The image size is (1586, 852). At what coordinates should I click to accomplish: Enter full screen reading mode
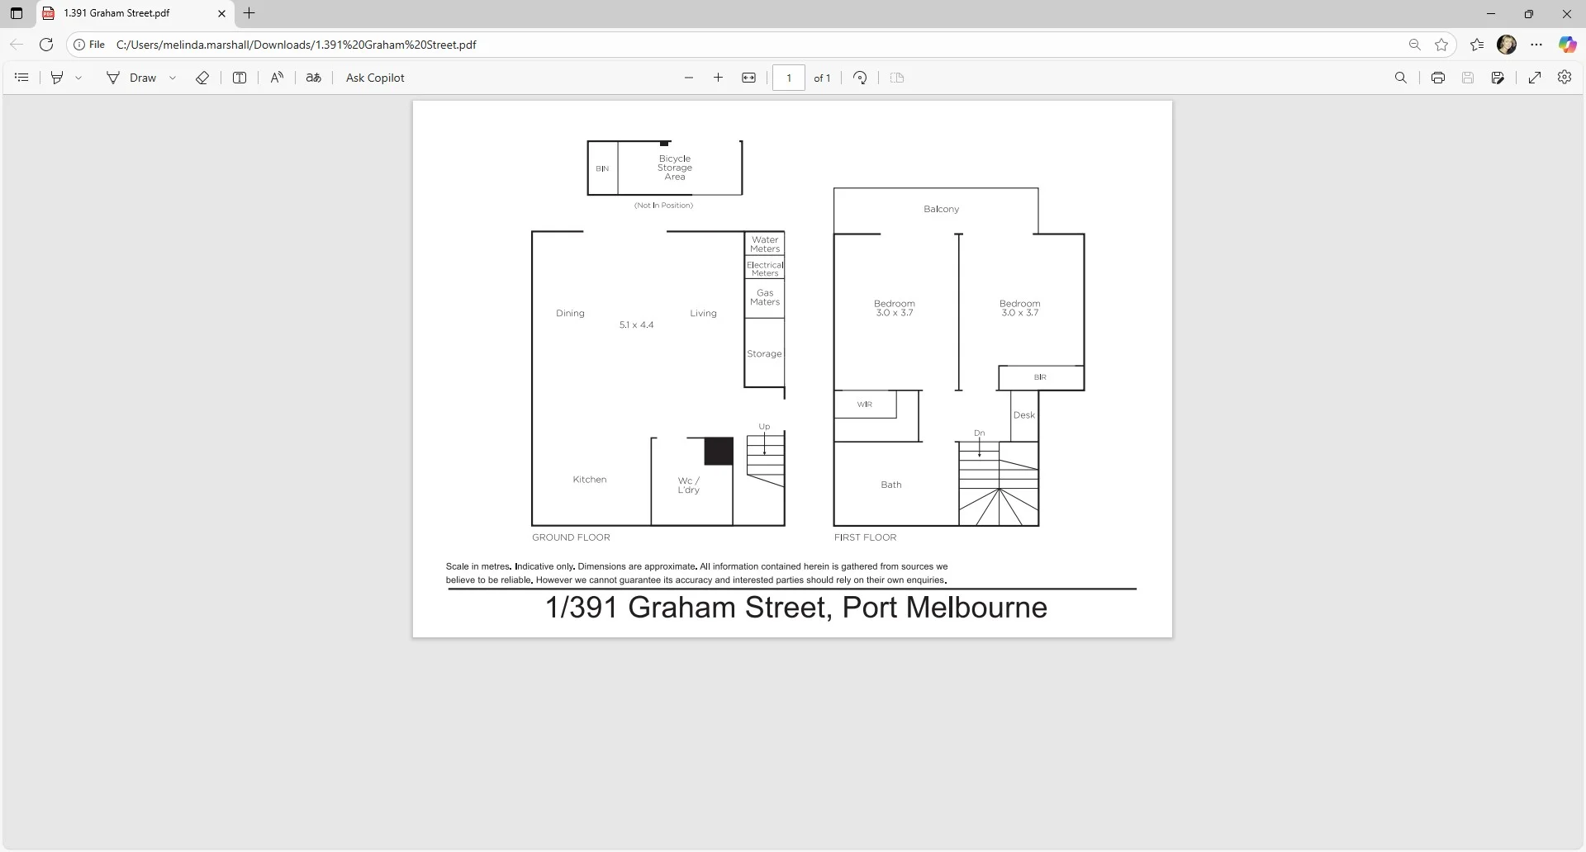pyautogui.click(x=1535, y=78)
